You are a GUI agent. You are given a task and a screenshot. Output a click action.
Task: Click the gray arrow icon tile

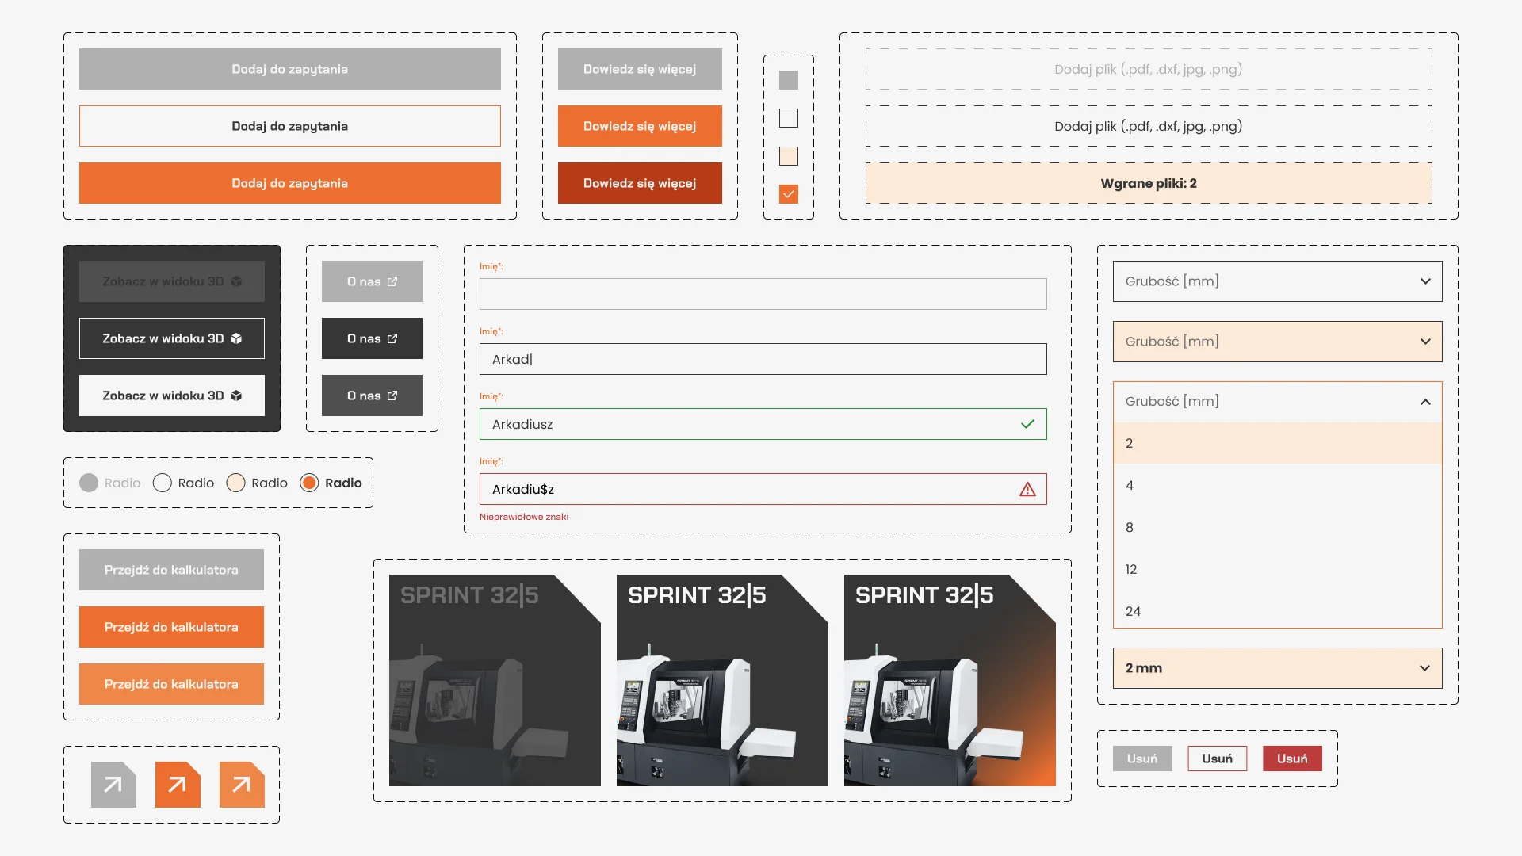pos(113,785)
